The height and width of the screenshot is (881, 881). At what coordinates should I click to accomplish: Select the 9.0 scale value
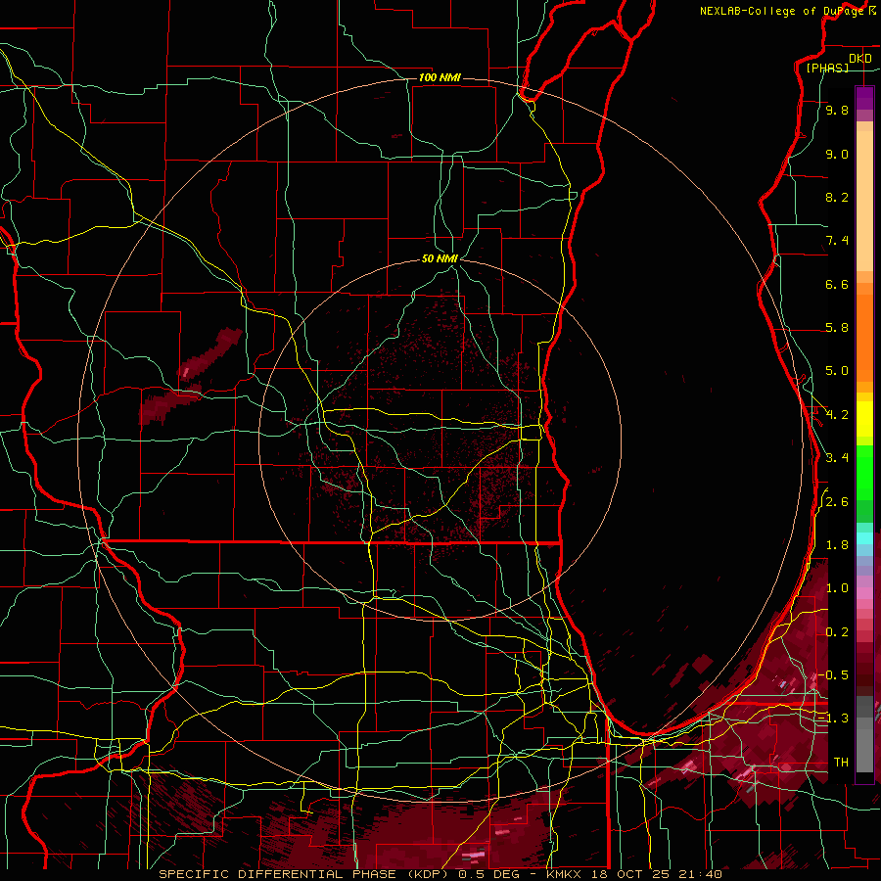coord(837,154)
